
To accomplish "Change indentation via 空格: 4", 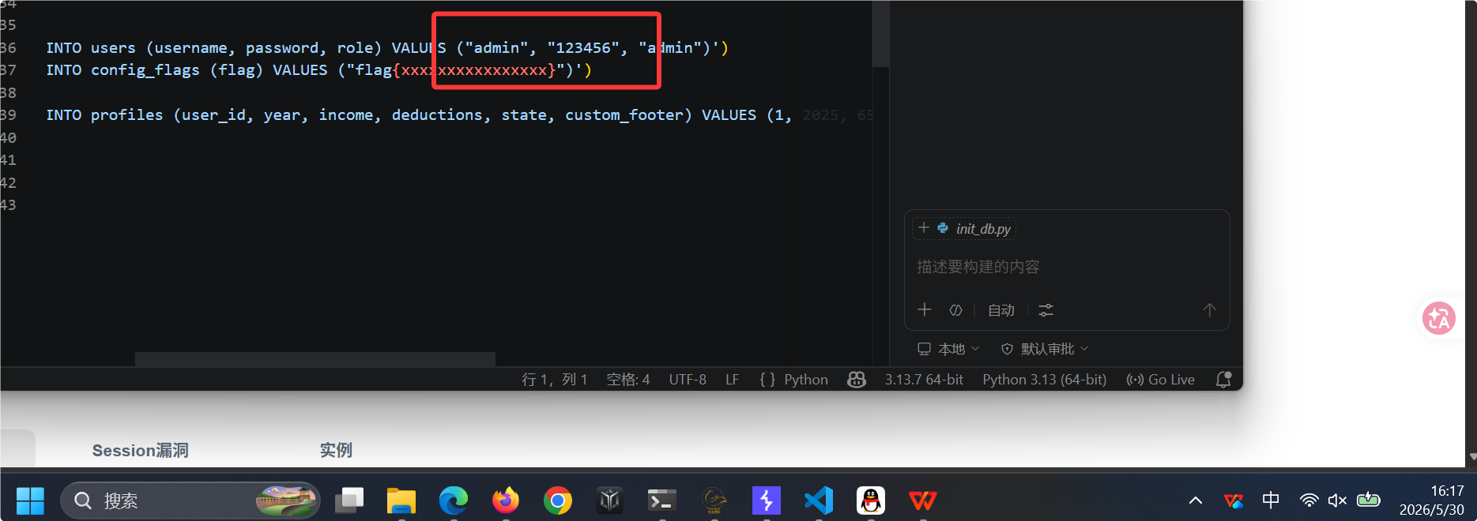I will [x=627, y=380].
